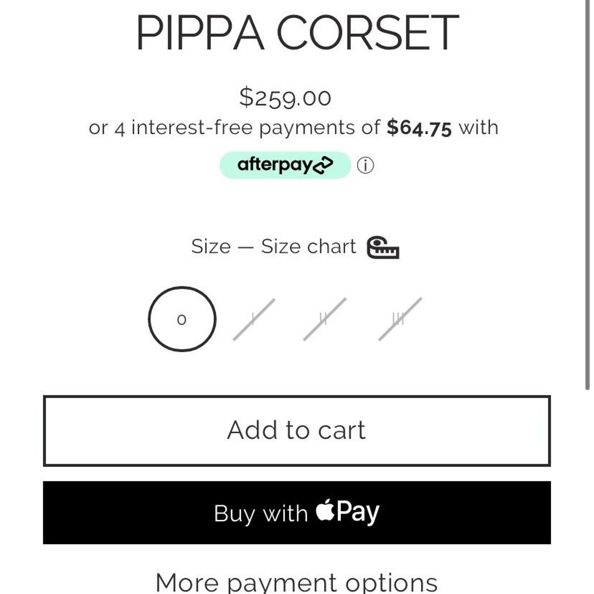The image size is (594, 594).
Task: Click the Size label above the size options
Action: (x=211, y=246)
